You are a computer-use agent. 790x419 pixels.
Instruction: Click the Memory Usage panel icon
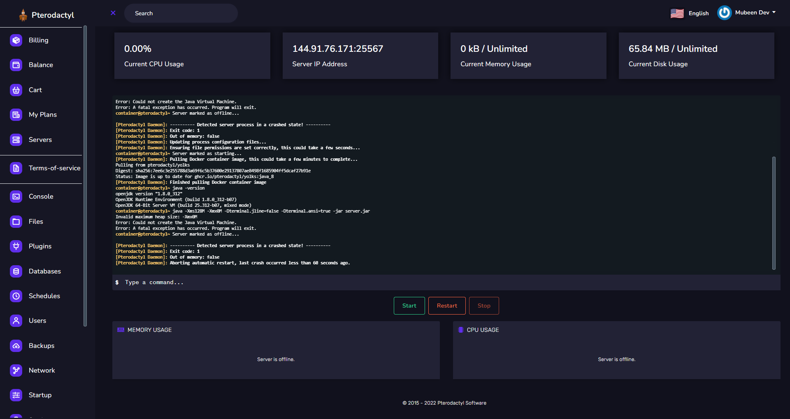click(121, 330)
